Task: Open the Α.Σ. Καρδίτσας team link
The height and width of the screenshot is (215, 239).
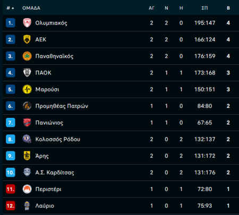Action: point(55,173)
